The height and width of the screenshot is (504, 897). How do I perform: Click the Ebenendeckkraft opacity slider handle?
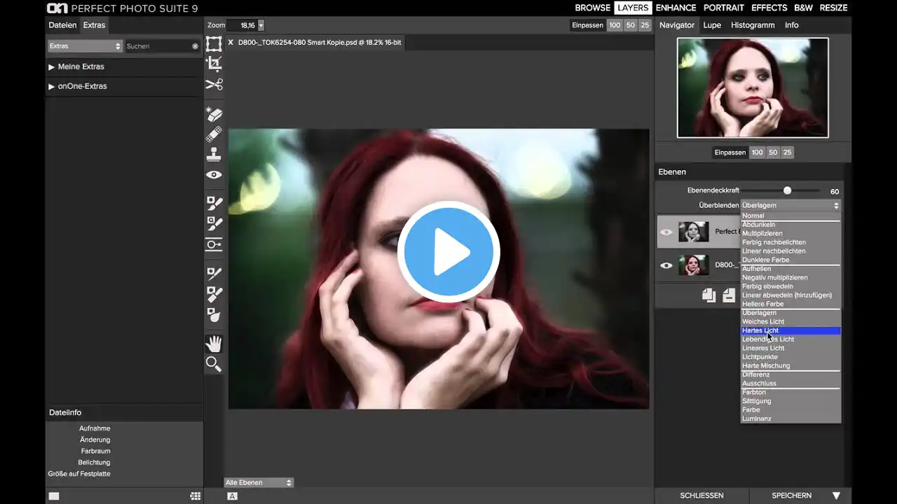[787, 190]
